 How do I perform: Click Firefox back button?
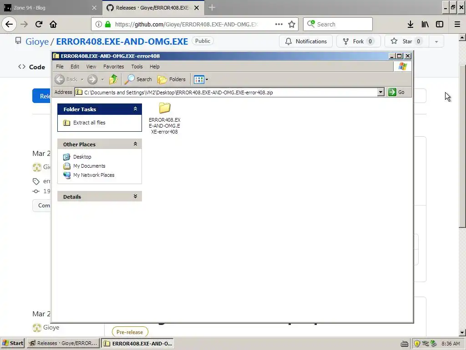(x=9, y=24)
